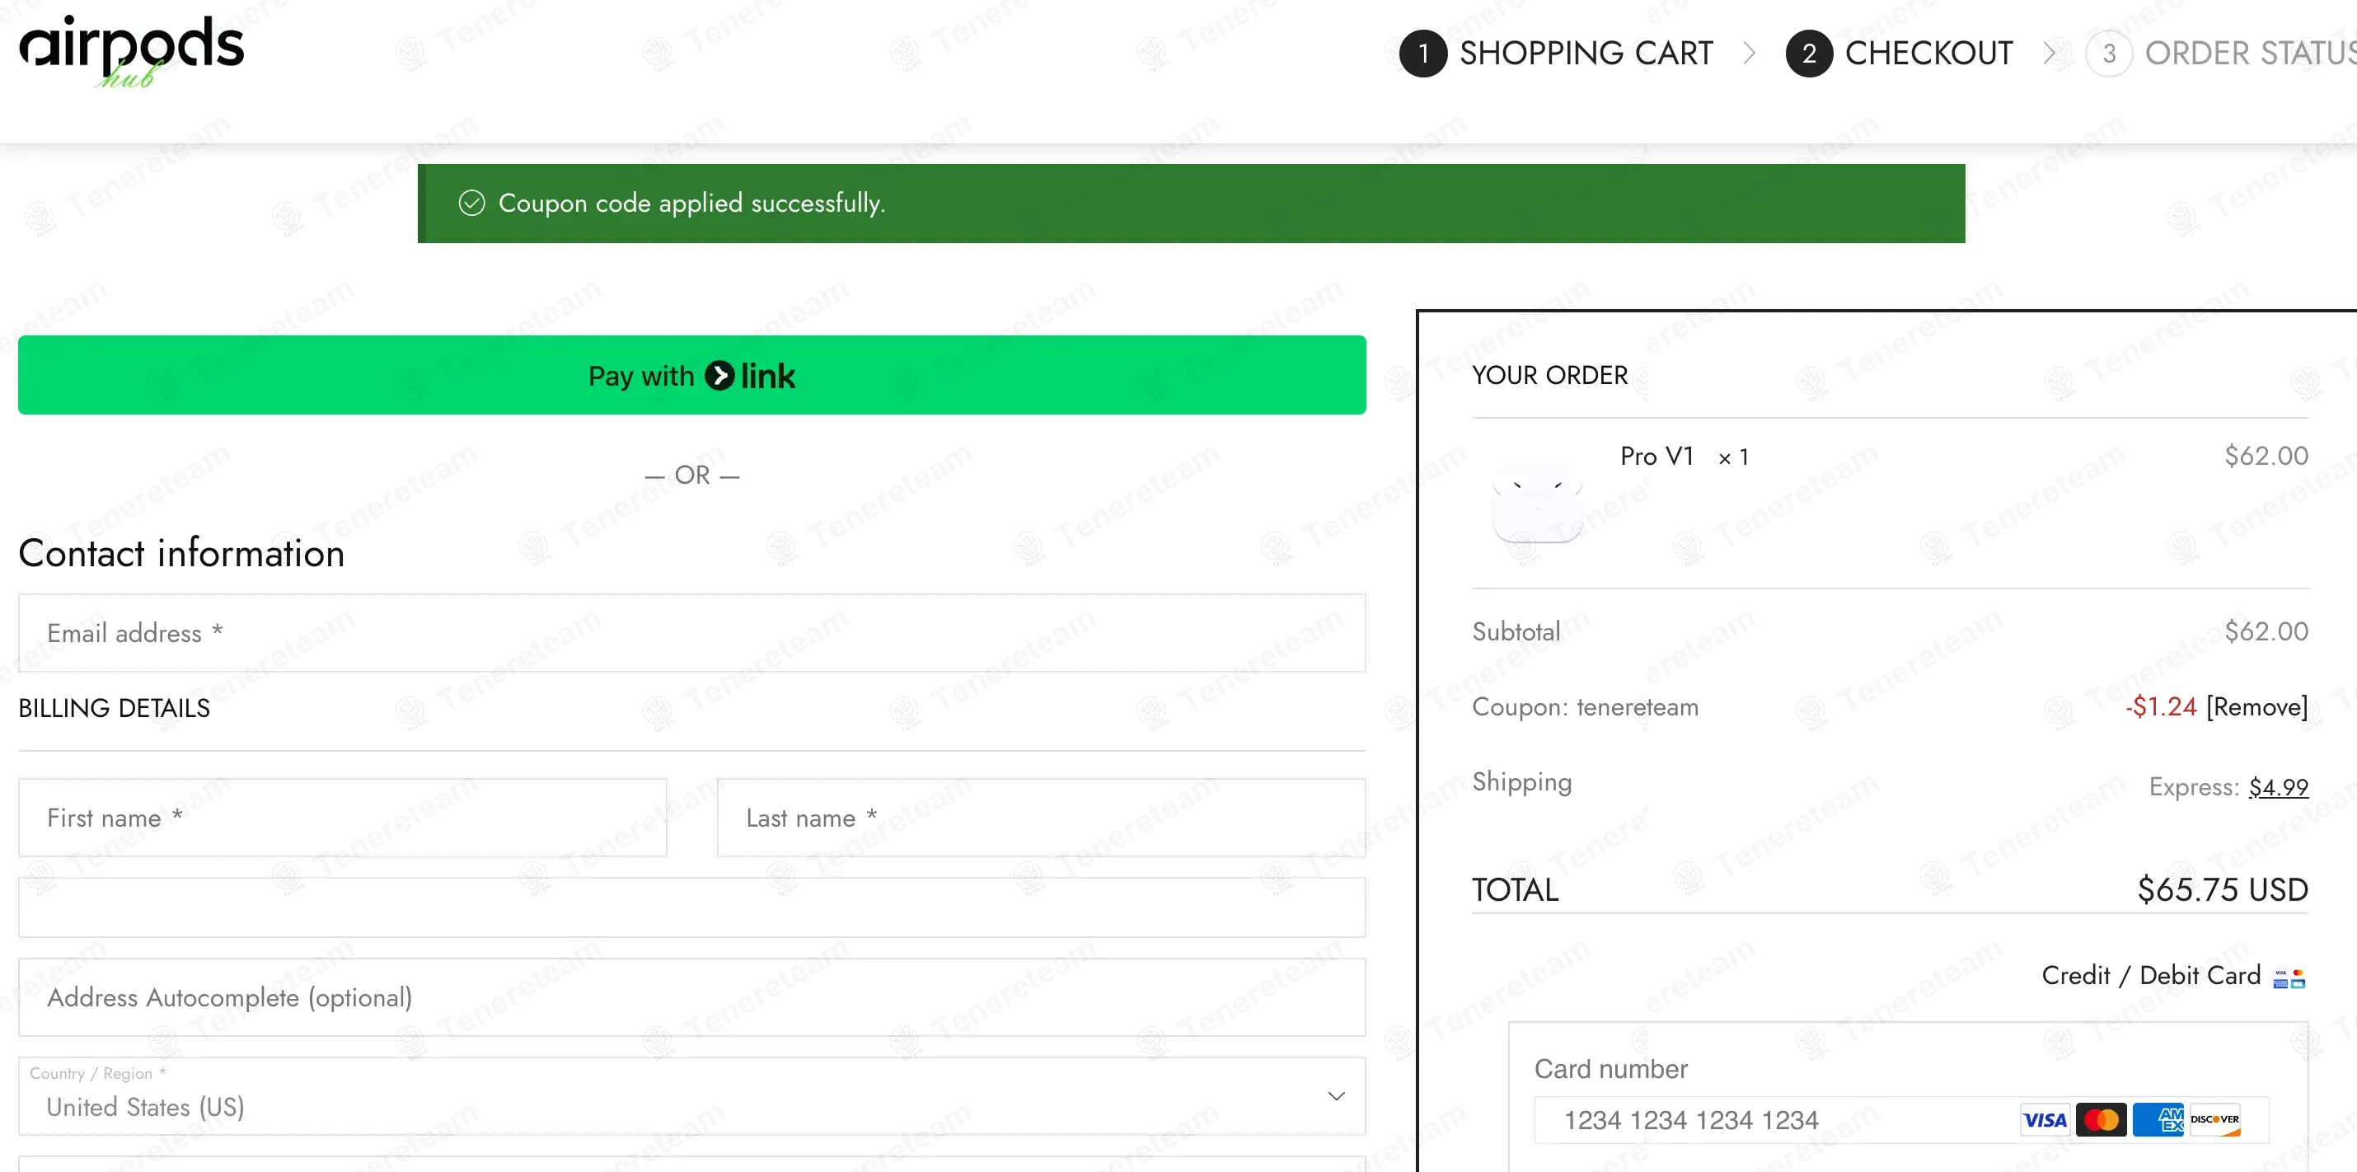
Task: Focus the Last name field
Action: click(1041, 818)
